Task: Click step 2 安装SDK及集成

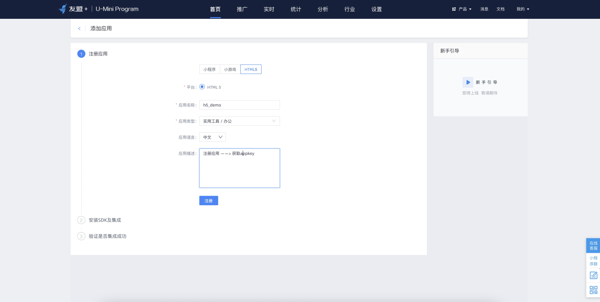Action: tap(105, 220)
